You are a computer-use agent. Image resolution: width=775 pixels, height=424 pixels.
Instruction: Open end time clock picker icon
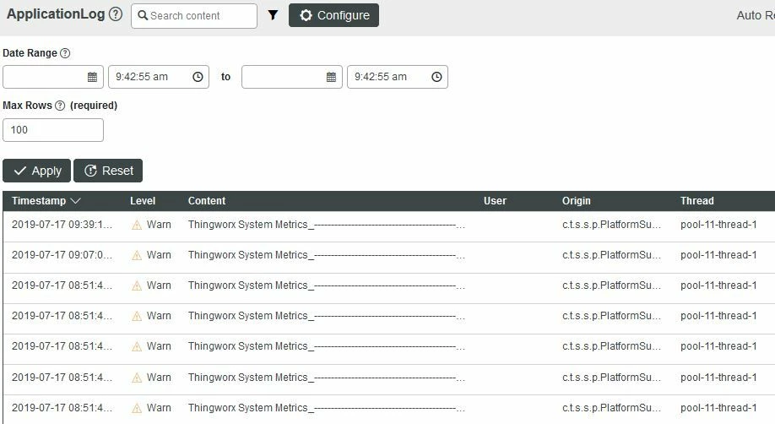pos(436,77)
